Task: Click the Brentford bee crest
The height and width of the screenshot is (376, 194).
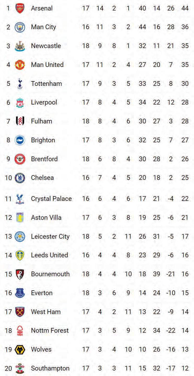Action: point(20,159)
